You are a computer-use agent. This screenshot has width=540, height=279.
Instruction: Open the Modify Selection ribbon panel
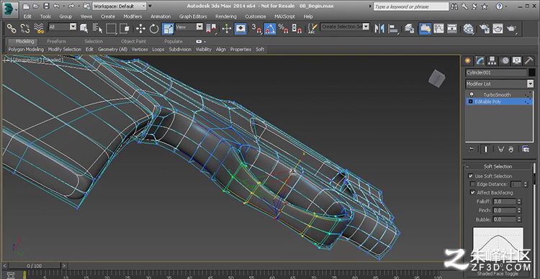pos(64,50)
